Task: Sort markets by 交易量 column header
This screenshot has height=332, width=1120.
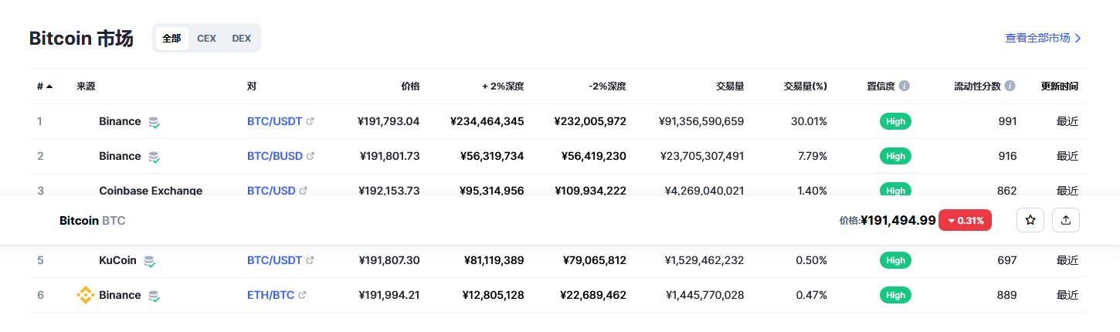Action: point(729,86)
